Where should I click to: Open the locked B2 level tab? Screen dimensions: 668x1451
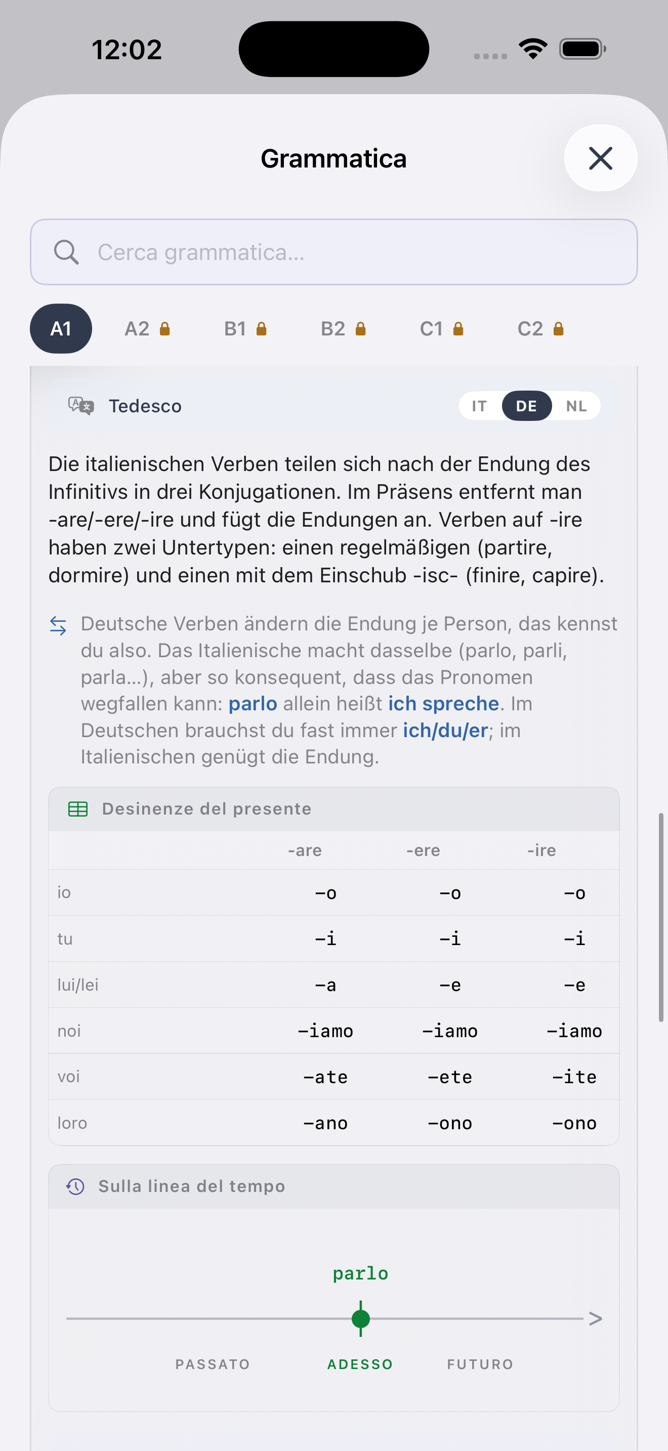pos(343,328)
